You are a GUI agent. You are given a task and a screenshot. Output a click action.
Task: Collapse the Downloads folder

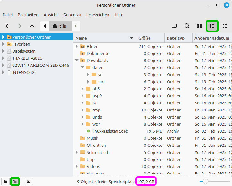pos(77,60)
